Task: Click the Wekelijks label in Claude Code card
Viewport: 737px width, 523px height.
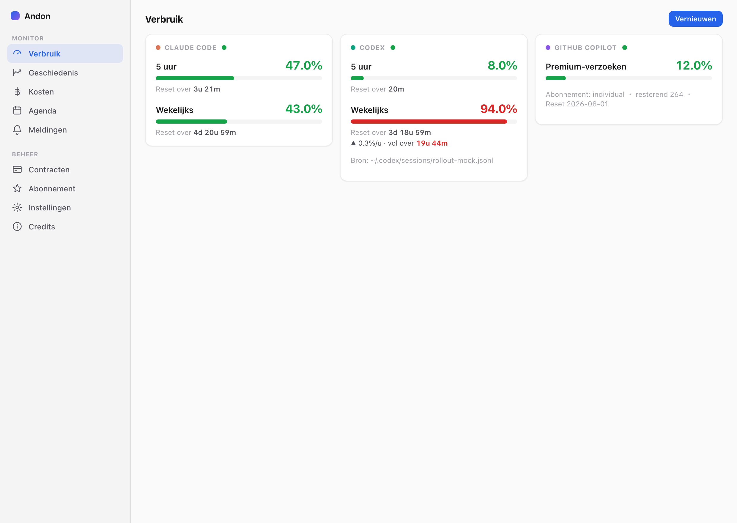Action: [174, 110]
